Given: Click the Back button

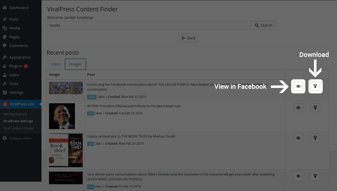Looking at the screenshot, I should [x=188, y=38].
